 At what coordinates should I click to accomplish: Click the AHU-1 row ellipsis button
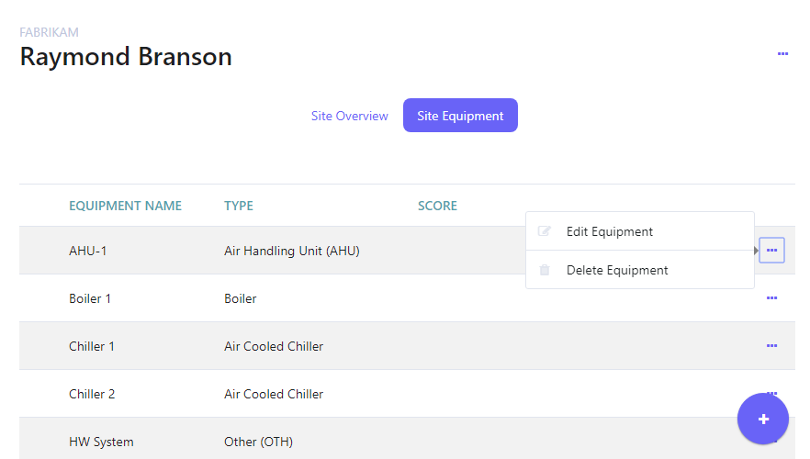771,250
